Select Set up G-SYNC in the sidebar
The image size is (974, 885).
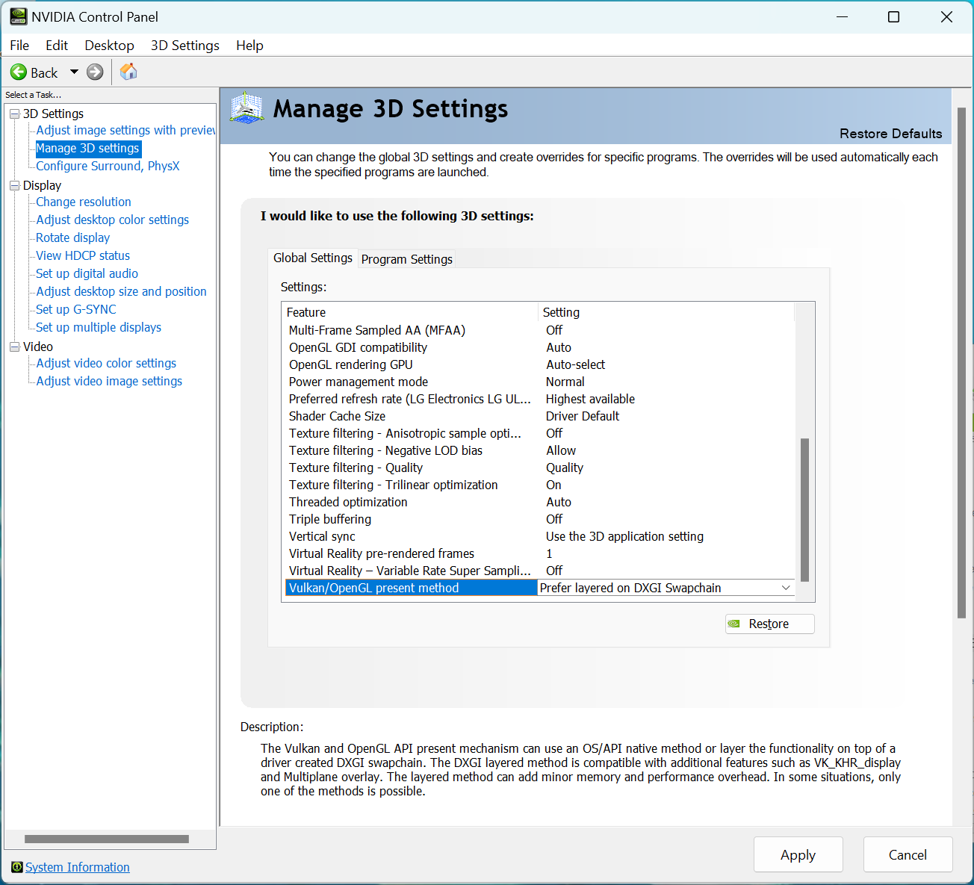click(75, 309)
